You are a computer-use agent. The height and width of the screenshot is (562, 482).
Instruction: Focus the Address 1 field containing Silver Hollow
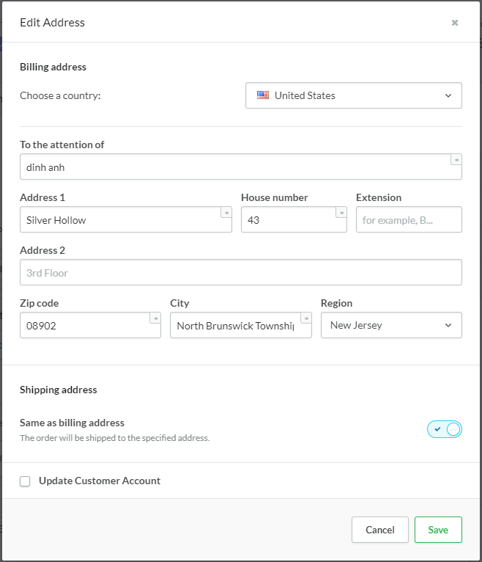pos(126,219)
